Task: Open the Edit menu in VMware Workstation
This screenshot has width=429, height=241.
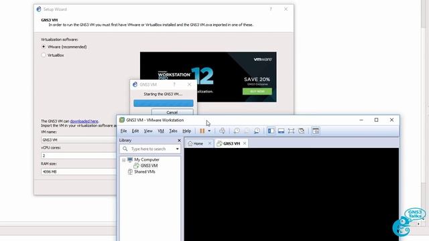Action: pyautogui.click(x=135, y=131)
